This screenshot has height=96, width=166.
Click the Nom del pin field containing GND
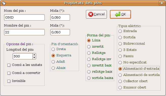[24, 18]
